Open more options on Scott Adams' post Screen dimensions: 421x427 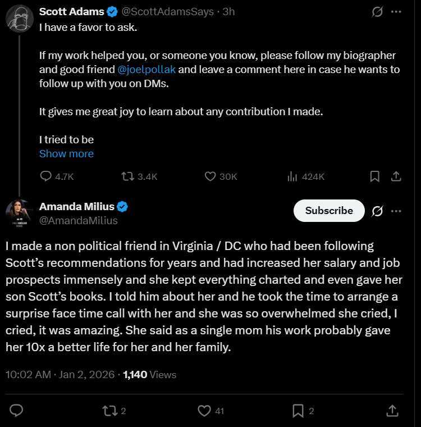point(396,12)
